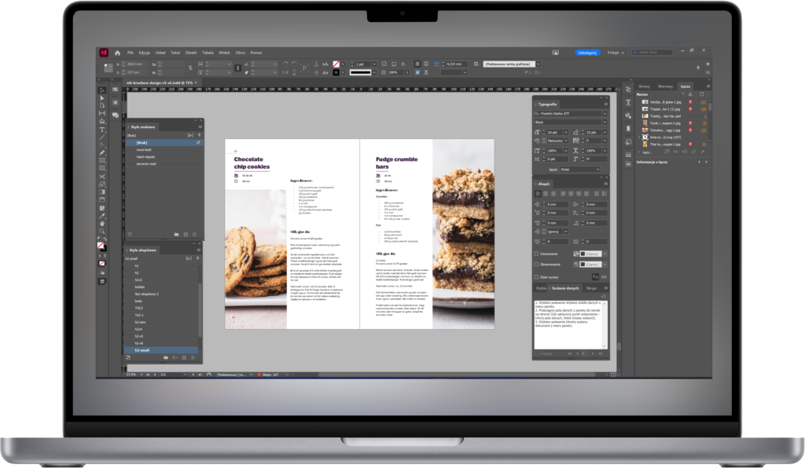This screenshot has height=468, width=805.
Task: Open the font family Franklin Gothic ATF dropdown
Action: (605, 114)
